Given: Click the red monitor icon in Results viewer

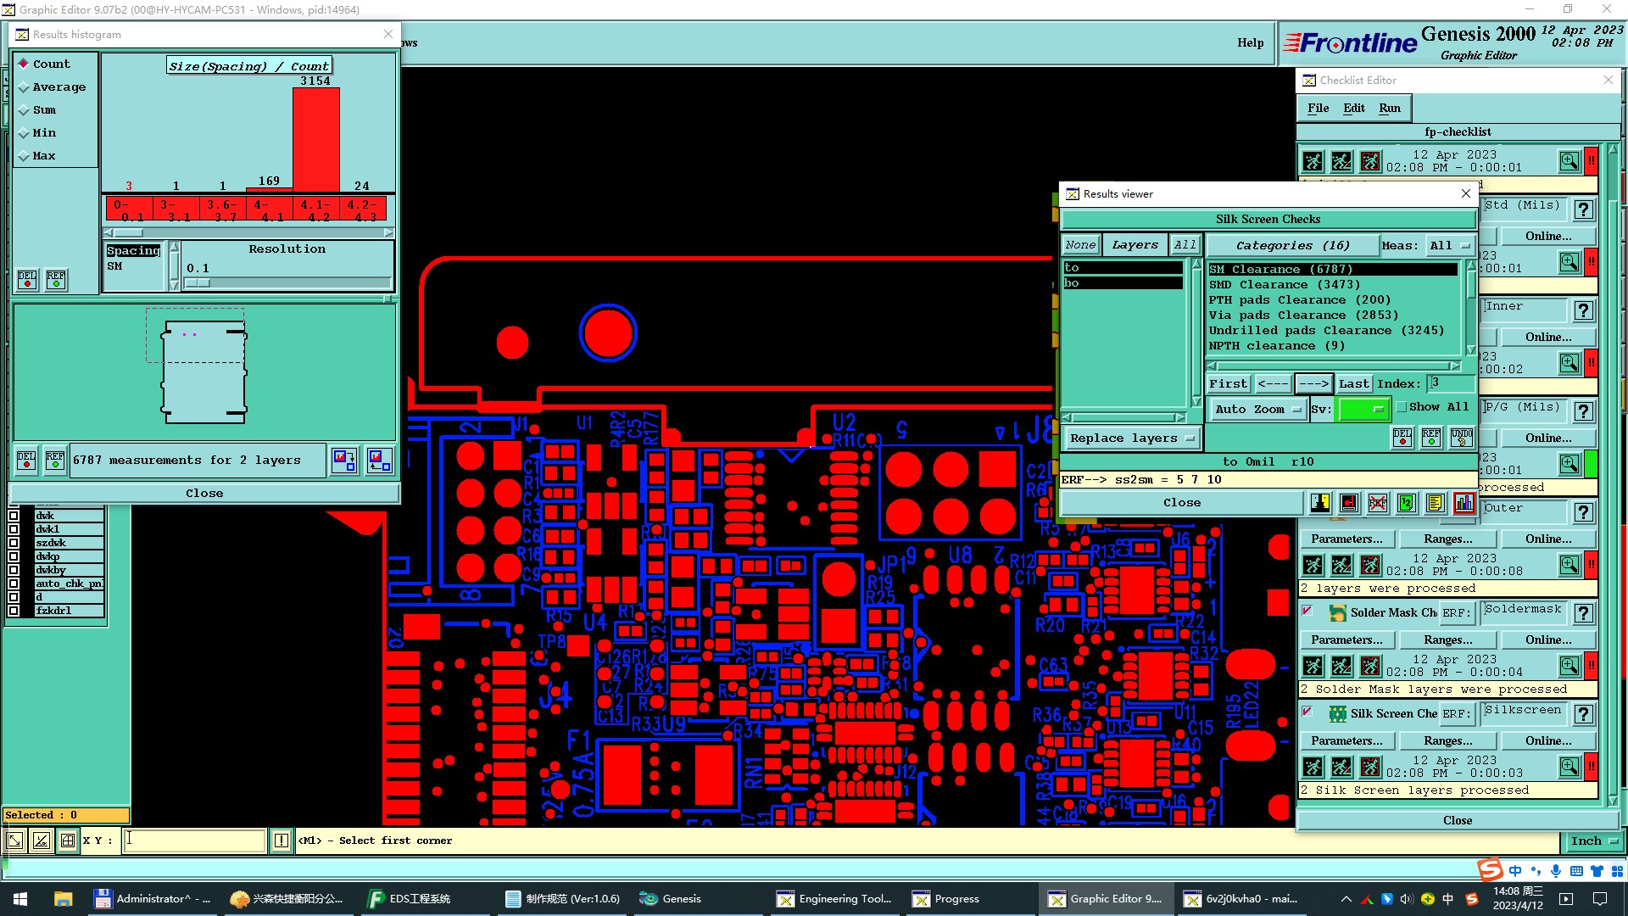Looking at the screenshot, I should tap(1349, 503).
